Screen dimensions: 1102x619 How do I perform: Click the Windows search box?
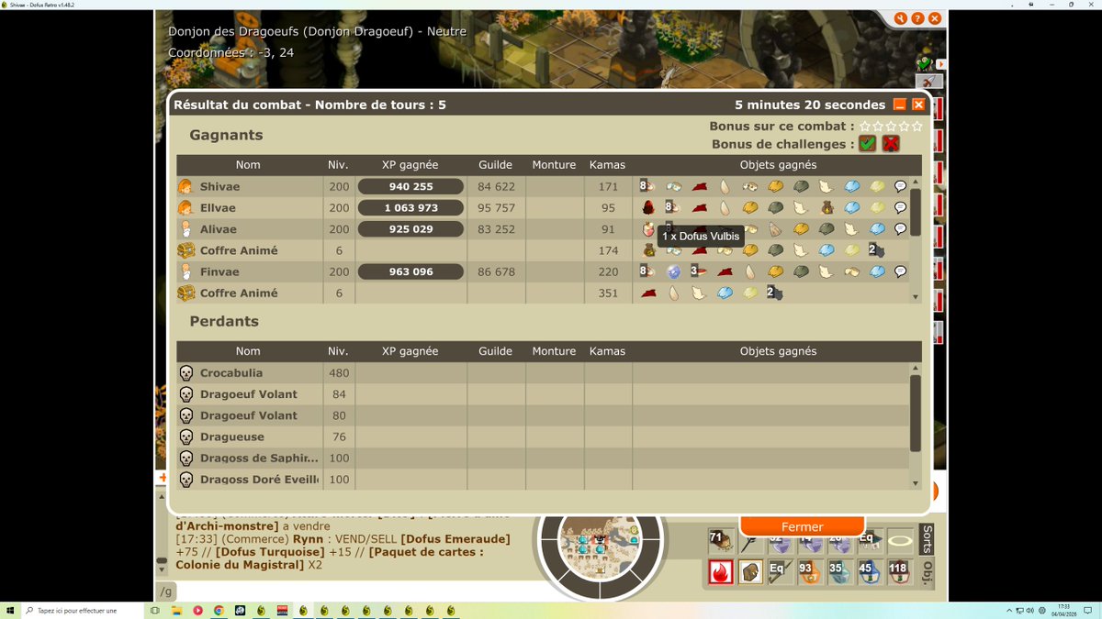[81, 610]
